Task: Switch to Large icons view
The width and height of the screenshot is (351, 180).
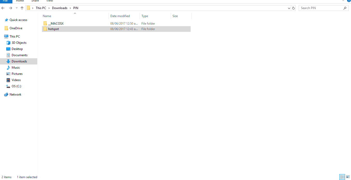Action: coord(348,177)
